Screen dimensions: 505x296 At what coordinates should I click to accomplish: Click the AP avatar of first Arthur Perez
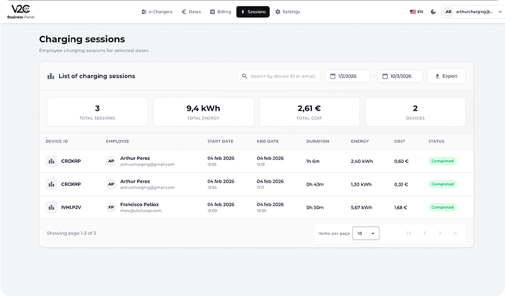pos(111,161)
